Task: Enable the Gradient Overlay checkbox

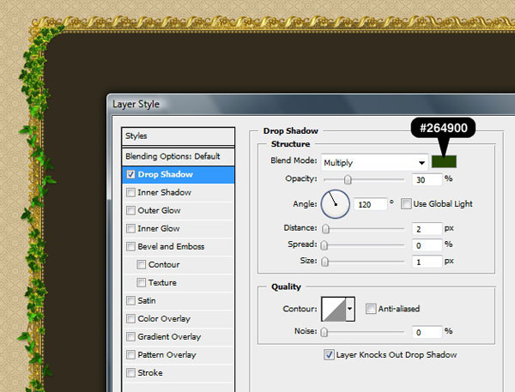Action: [130, 337]
